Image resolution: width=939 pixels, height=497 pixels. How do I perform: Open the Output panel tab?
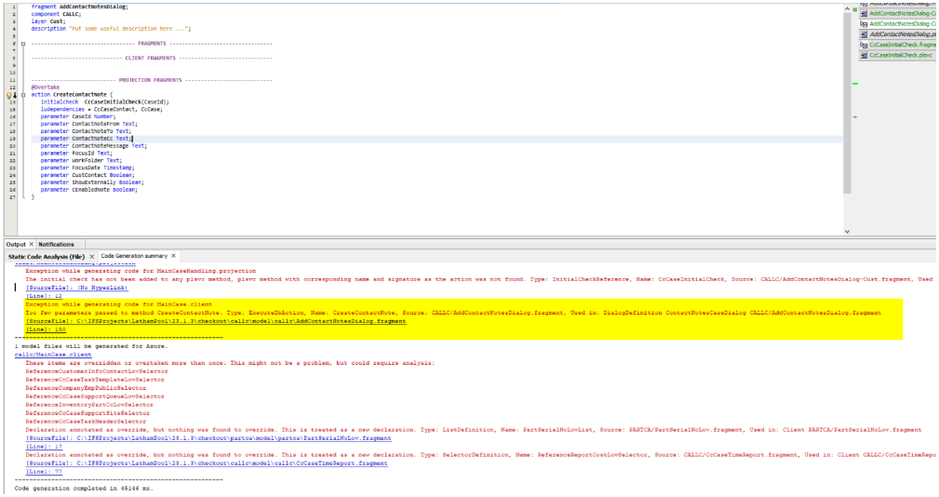[x=16, y=244]
